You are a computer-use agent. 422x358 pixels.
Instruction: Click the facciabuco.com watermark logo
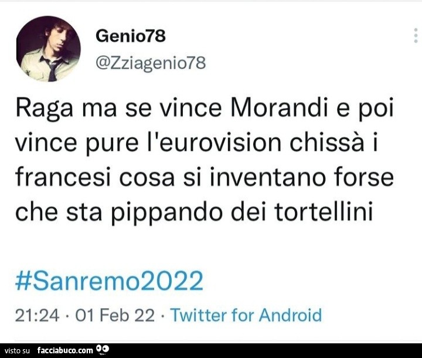pyautogui.click(x=66, y=350)
